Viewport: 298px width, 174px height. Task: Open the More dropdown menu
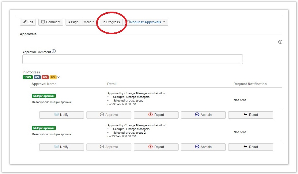(x=89, y=22)
